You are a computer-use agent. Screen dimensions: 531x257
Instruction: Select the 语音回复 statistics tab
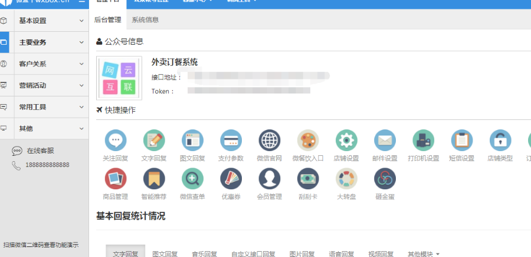[342, 253]
